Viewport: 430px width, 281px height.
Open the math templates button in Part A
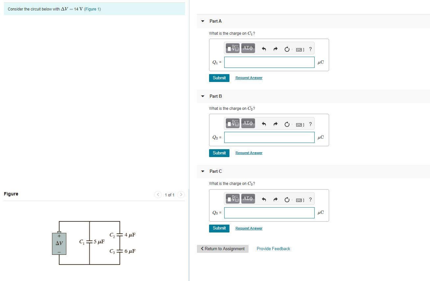(233, 48)
